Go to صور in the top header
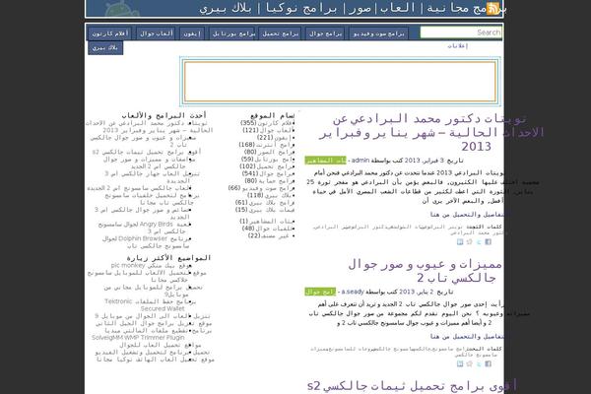Screen dimensions: 591x394 [x=360, y=8]
